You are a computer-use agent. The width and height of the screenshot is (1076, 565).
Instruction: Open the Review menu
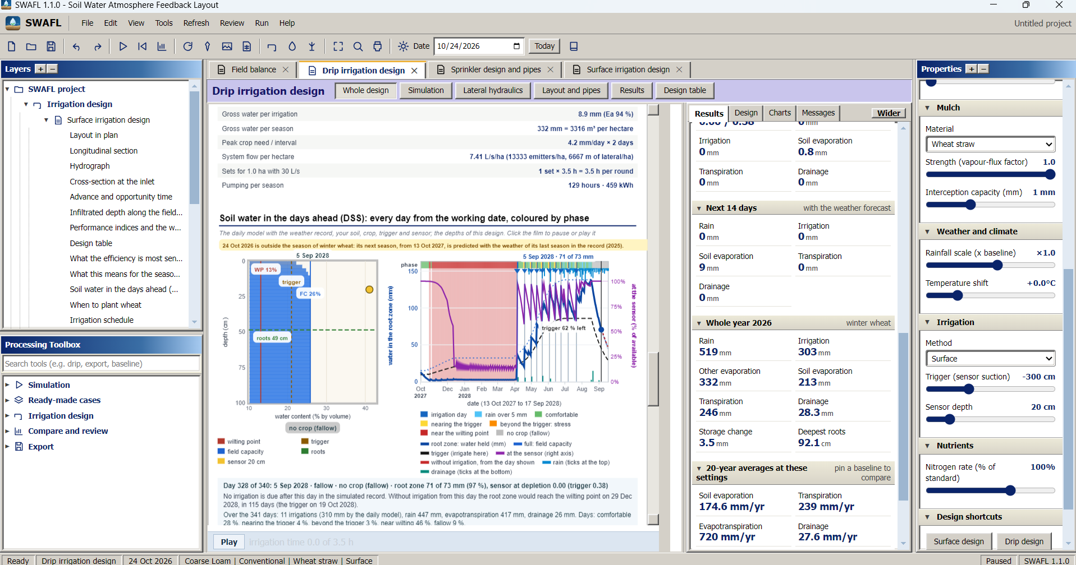232,23
